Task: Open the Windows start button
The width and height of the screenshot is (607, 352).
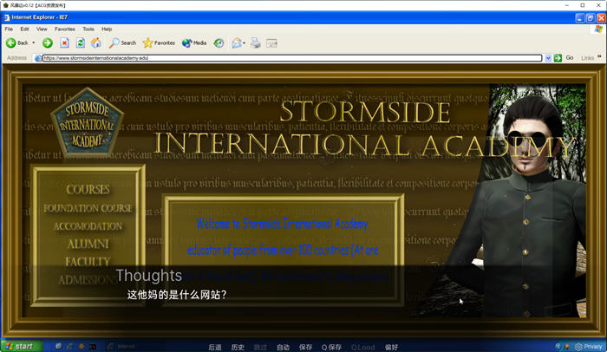Action: [21, 346]
